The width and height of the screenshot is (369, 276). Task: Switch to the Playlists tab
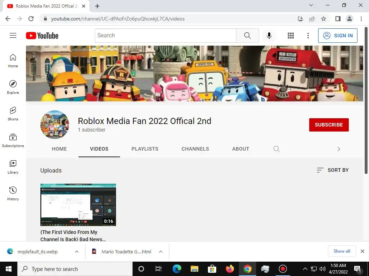(145, 149)
